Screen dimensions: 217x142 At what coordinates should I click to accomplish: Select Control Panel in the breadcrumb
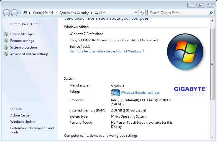pos(43,13)
